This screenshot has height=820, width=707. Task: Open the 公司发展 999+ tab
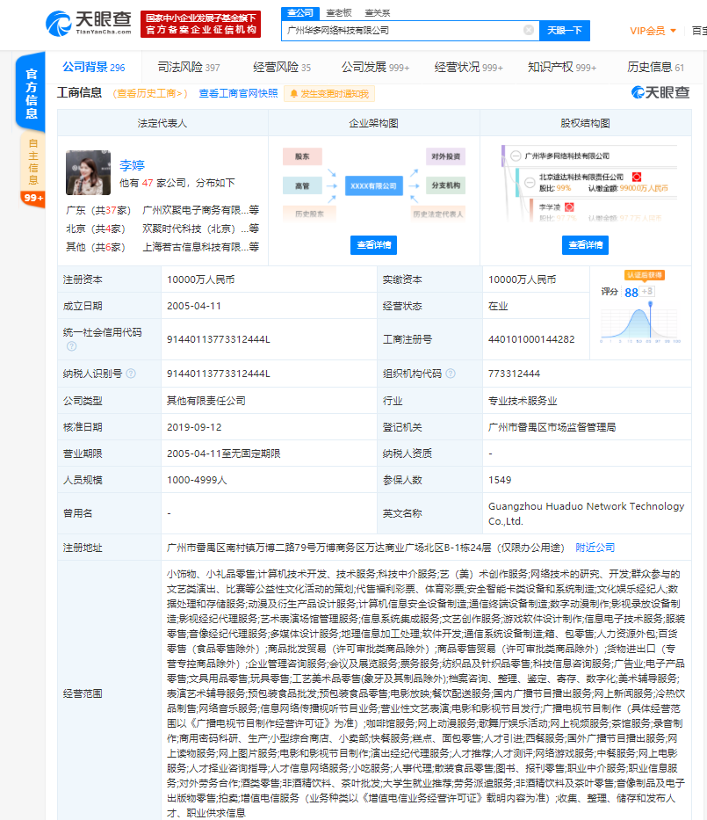(x=375, y=67)
